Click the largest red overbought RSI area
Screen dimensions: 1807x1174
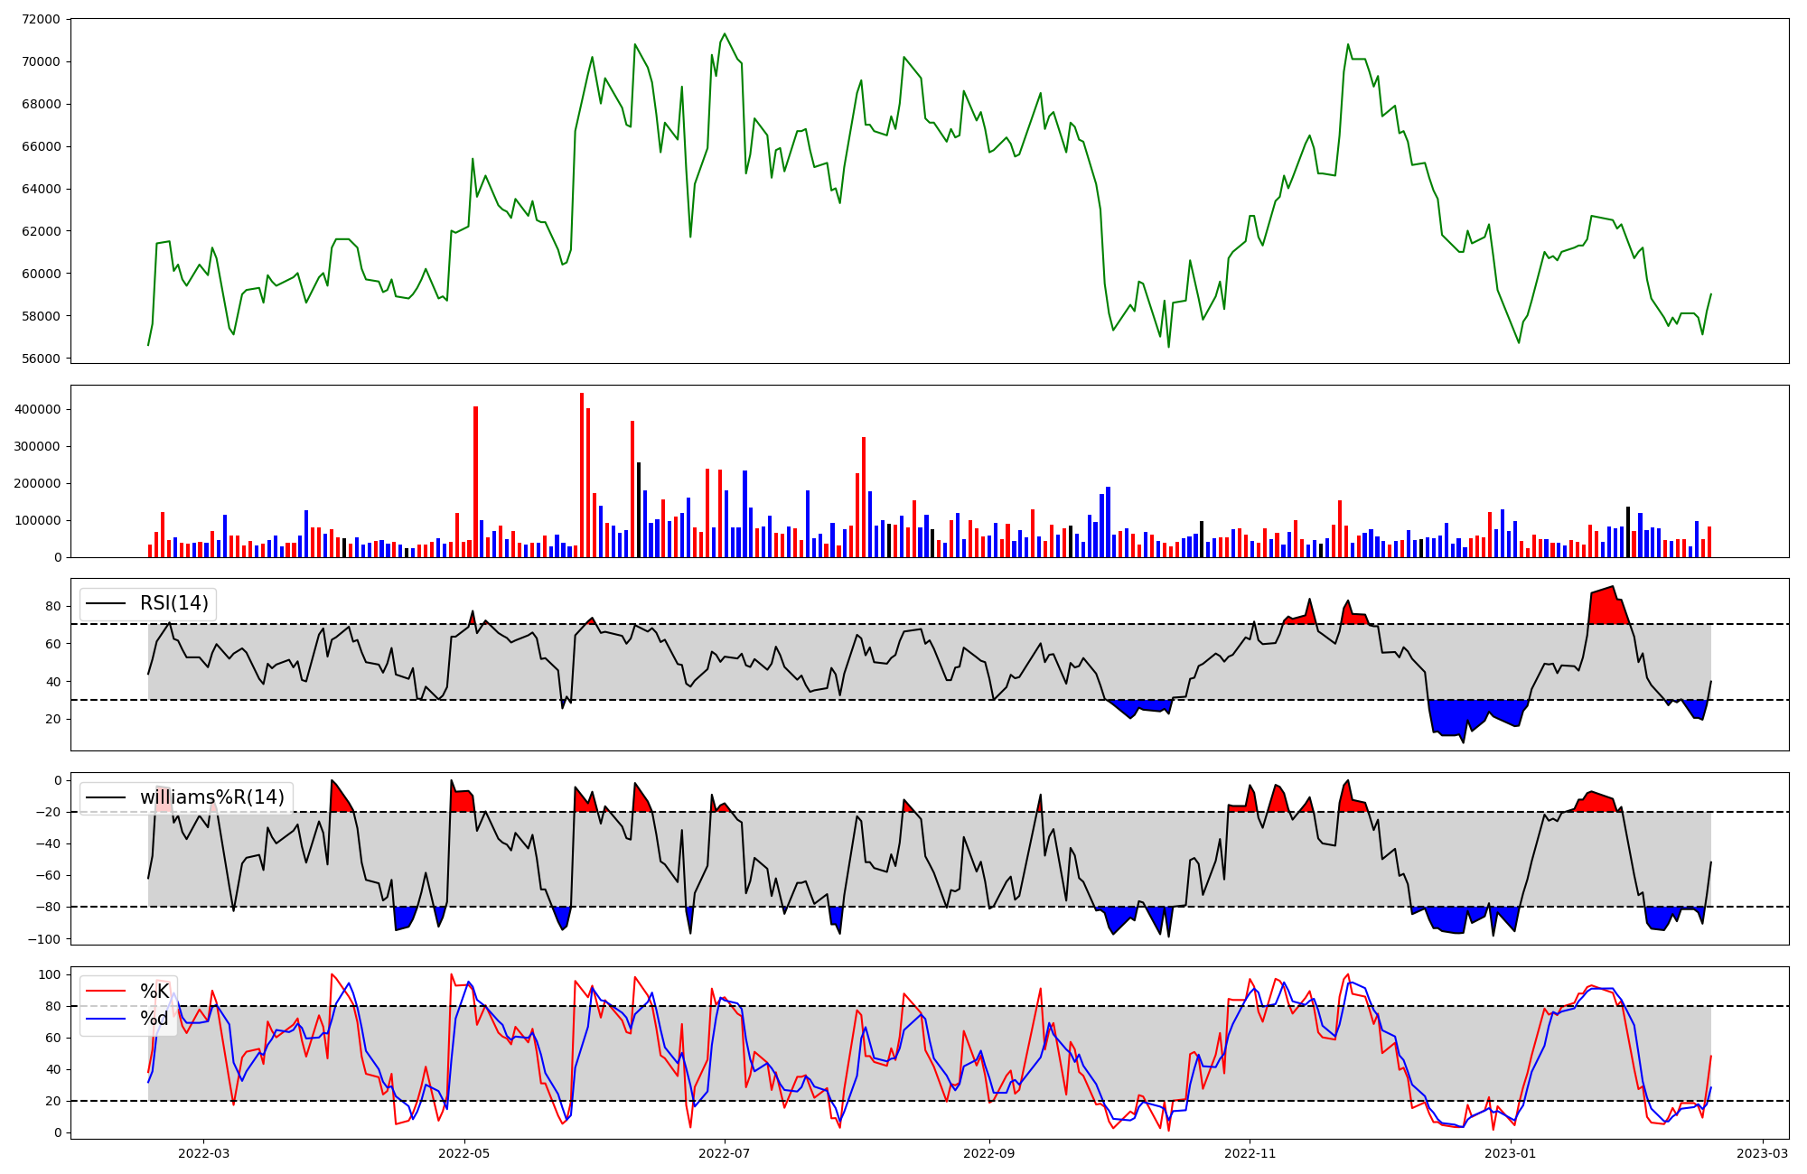1606,607
